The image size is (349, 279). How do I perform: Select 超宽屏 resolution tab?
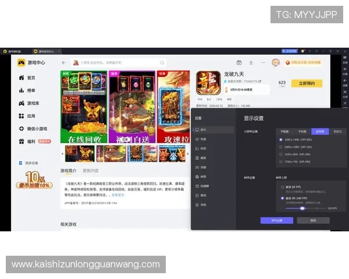[320, 131]
